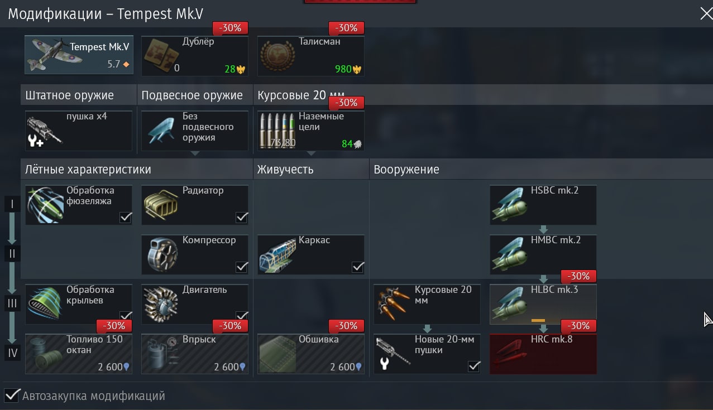Image resolution: width=713 pixels, height=410 pixels.
Task: Click the Дублёр purchase button
Action: click(195, 55)
